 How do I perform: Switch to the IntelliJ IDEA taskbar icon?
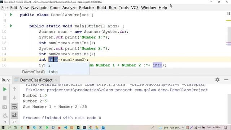click(x=84, y=127)
